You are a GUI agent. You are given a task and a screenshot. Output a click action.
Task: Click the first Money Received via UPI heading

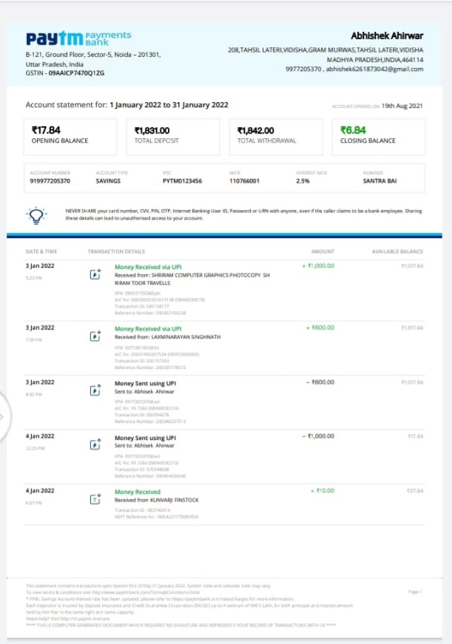pos(148,267)
